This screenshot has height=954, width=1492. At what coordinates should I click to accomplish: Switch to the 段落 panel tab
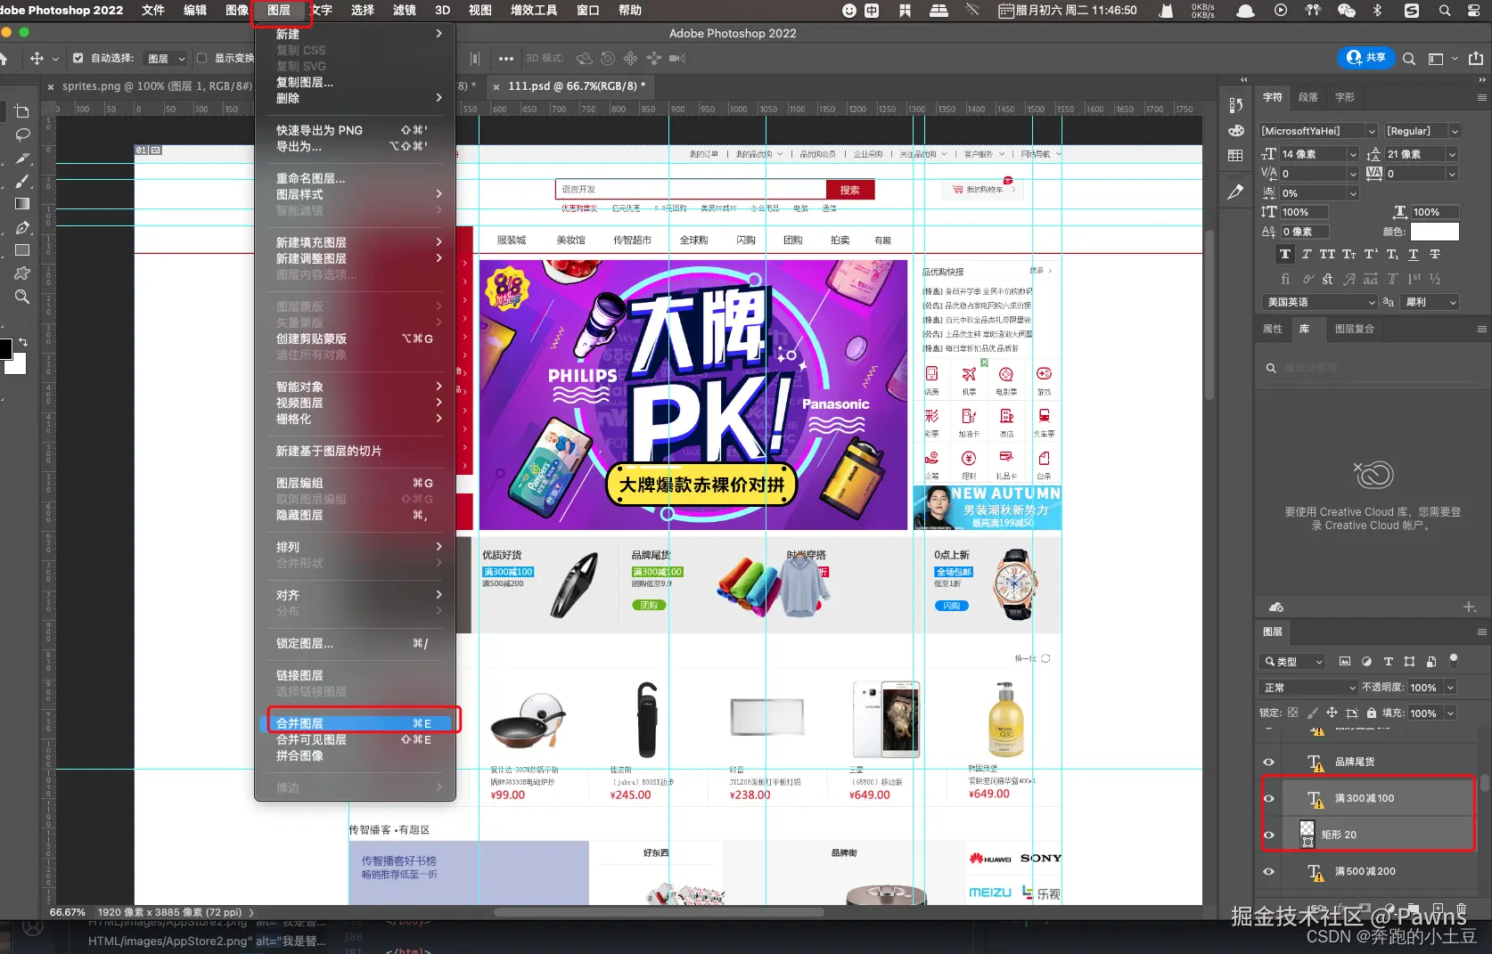(x=1308, y=97)
